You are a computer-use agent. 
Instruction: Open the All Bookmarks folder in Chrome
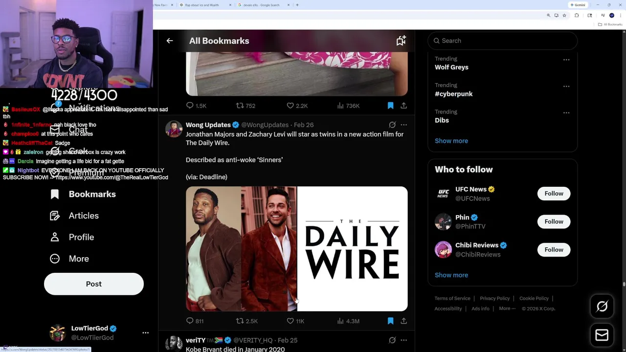pyautogui.click(x=611, y=24)
